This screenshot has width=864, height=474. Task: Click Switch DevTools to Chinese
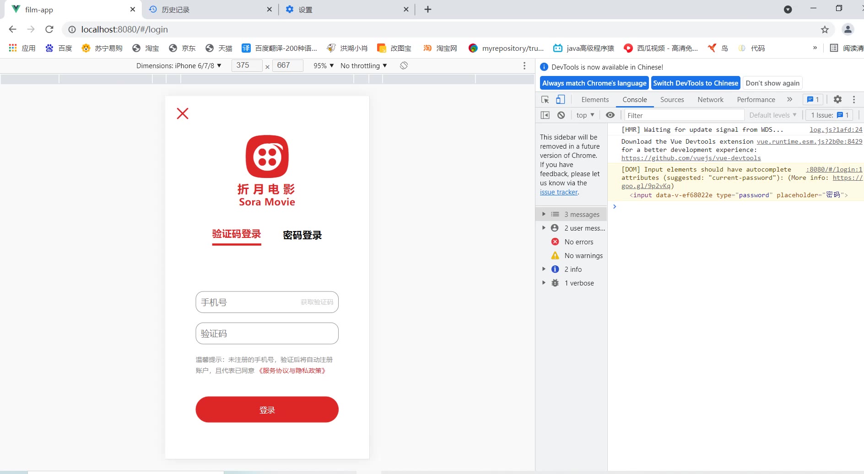pos(696,83)
